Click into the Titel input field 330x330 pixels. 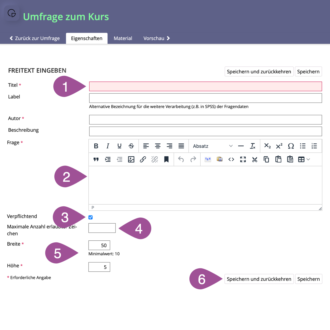(x=205, y=87)
